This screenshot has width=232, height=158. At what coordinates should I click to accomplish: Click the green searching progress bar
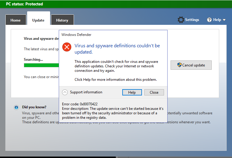41,65
